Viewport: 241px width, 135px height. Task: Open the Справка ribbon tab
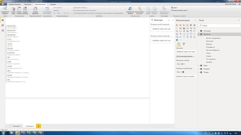coord(53,4)
